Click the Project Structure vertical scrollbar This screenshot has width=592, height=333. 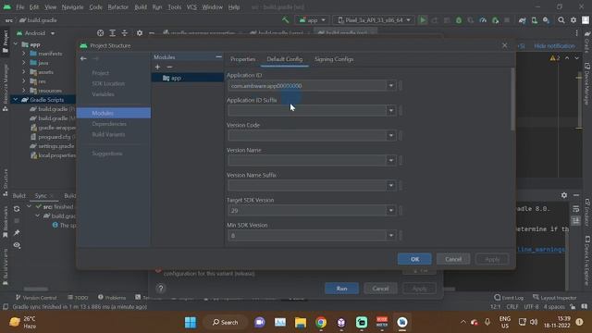coord(512,99)
